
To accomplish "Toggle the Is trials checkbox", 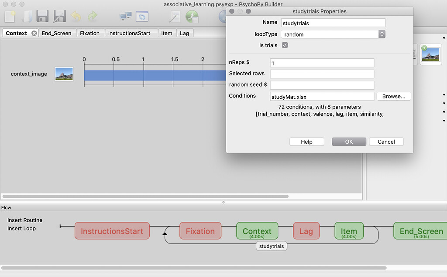I will (285, 45).
